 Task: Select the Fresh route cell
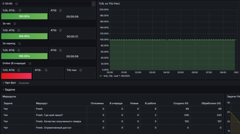coord(61,109)
